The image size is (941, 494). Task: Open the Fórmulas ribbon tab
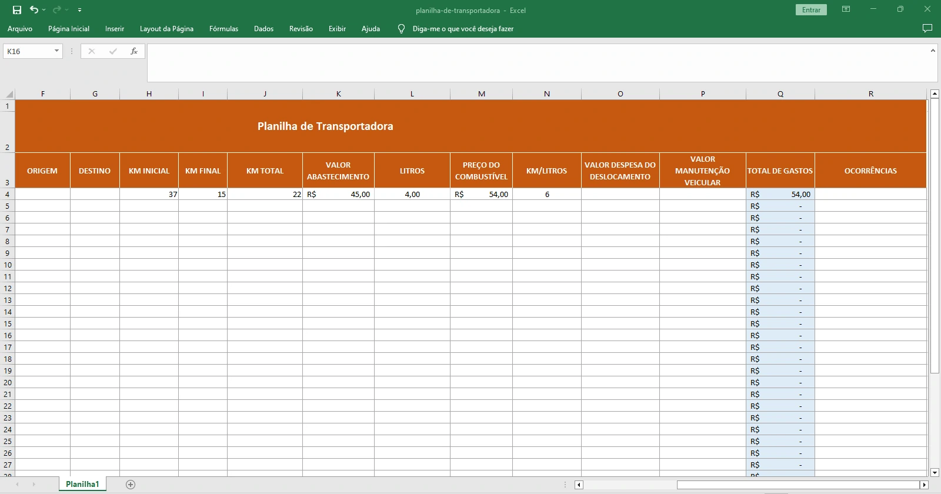[x=223, y=29]
